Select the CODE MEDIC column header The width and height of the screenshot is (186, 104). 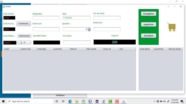click(x=146, y=49)
